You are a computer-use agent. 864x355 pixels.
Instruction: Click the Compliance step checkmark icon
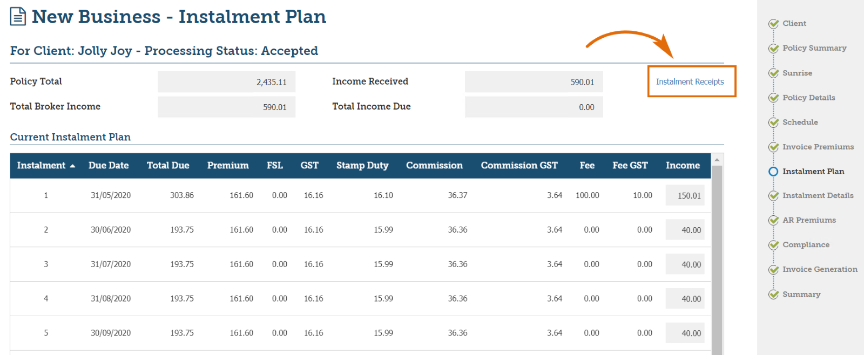click(x=773, y=245)
